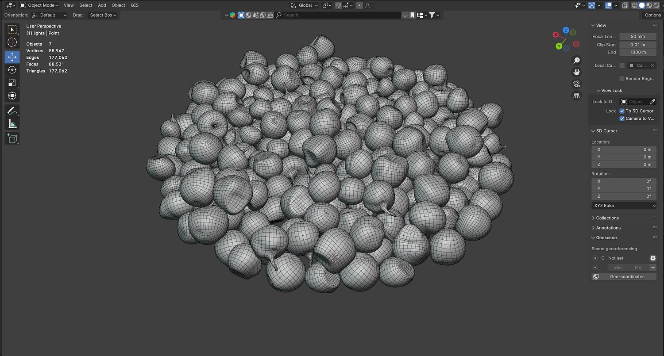Click the green Y axis gizmo ball
The image size is (664, 356).
559,46
